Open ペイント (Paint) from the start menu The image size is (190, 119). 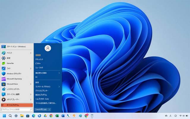17,53
